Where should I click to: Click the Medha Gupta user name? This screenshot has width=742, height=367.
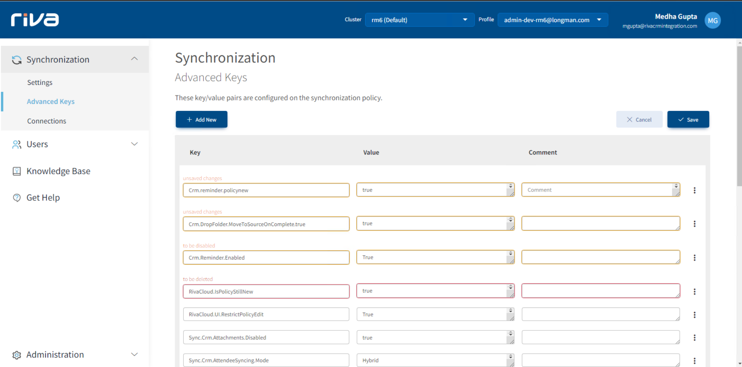(x=676, y=16)
